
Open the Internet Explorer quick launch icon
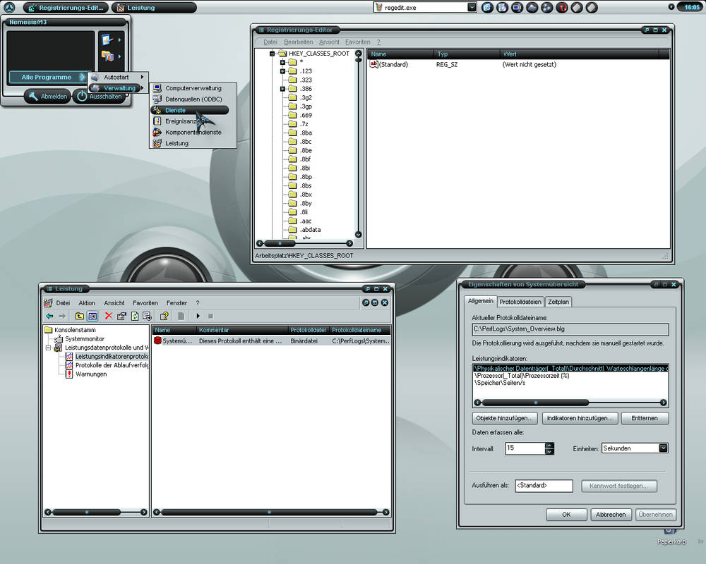tap(487, 7)
